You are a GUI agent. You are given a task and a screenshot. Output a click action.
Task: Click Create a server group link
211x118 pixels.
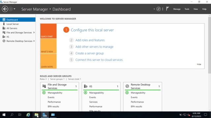89,53
